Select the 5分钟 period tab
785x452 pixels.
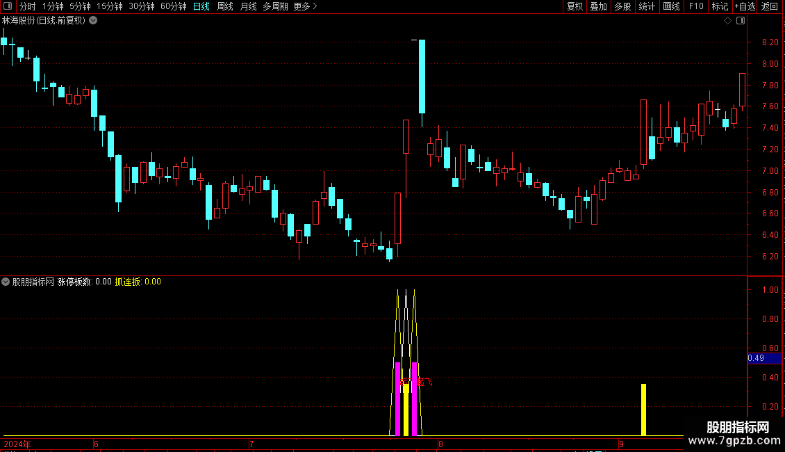pos(80,6)
